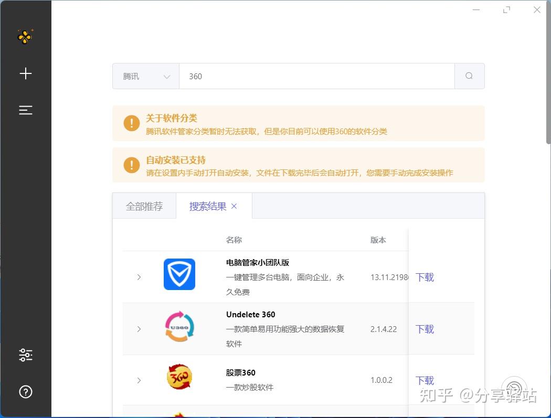The height and width of the screenshot is (418, 551).
Task: Open settings sliders icon in sidebar
Action: [x=26, y=355]
